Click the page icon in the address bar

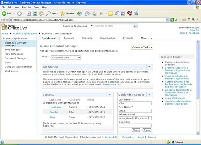tap(12, 20)
